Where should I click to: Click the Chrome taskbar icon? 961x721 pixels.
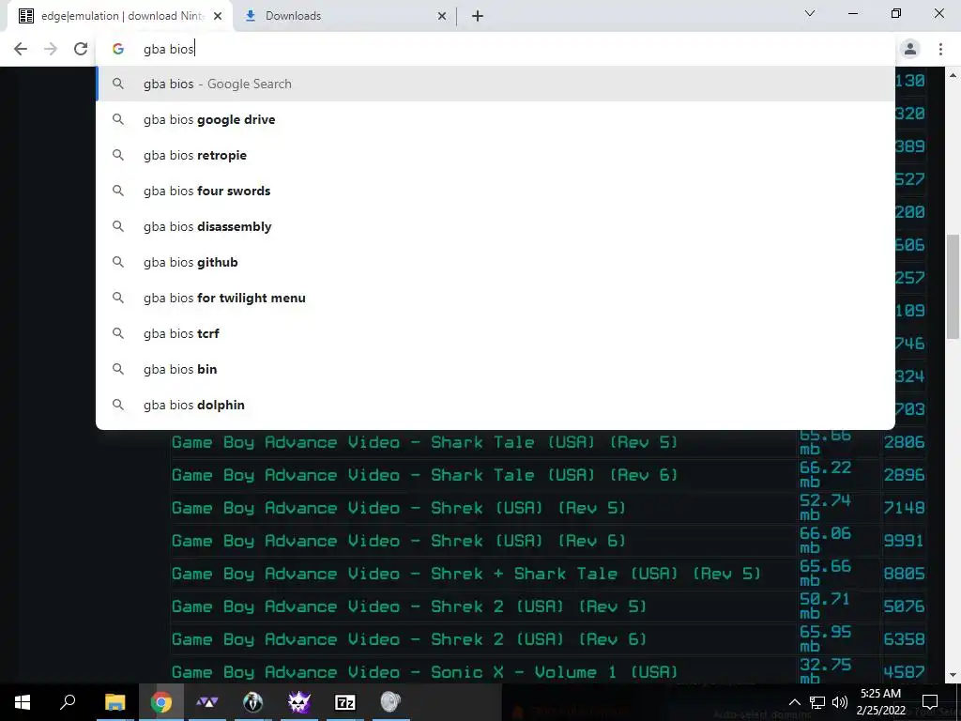point(161,702)
